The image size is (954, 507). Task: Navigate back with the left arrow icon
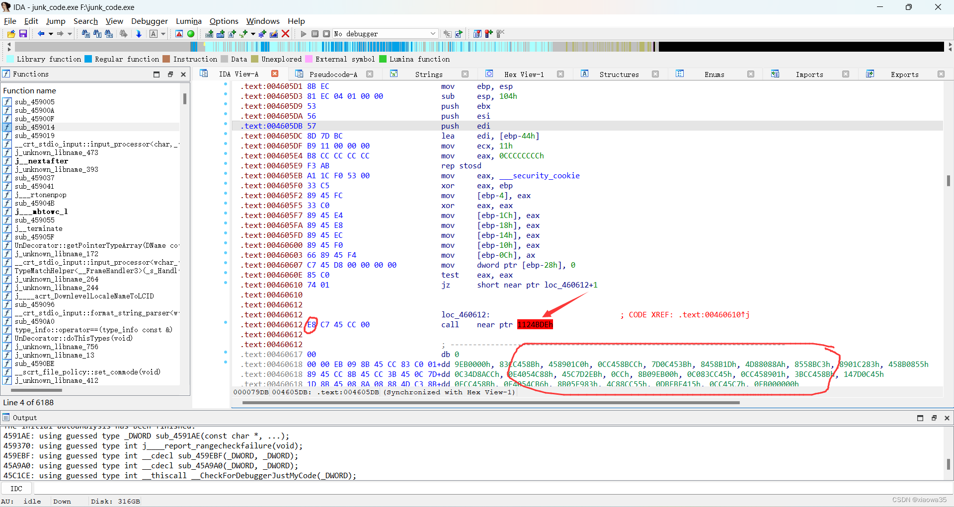[x=41, y=34]
